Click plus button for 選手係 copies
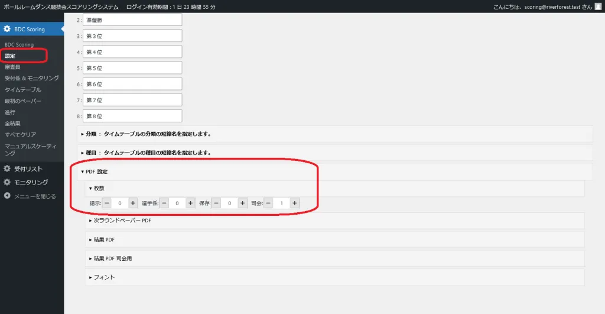The height and width of the screenshot is (314, 605). coord(190,203)
